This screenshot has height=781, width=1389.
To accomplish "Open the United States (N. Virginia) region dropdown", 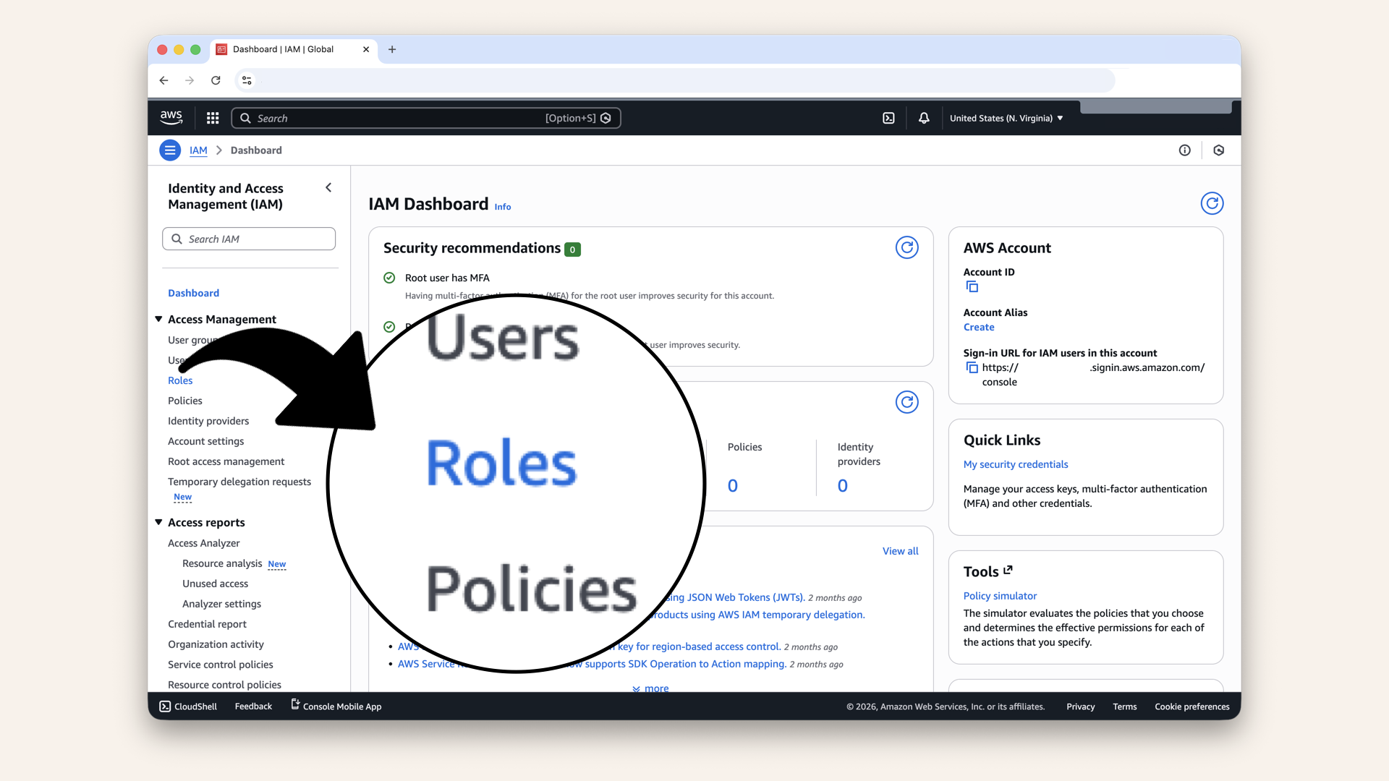I will [x=1006, y=118].
